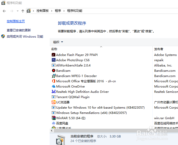
Task: Select Realtek High Definition Audio Driver entry
Action: pos(82,92)
